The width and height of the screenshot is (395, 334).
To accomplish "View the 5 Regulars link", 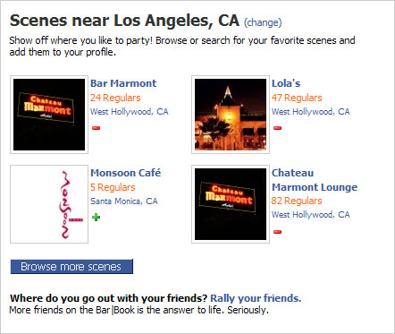I will coord(113,187).
